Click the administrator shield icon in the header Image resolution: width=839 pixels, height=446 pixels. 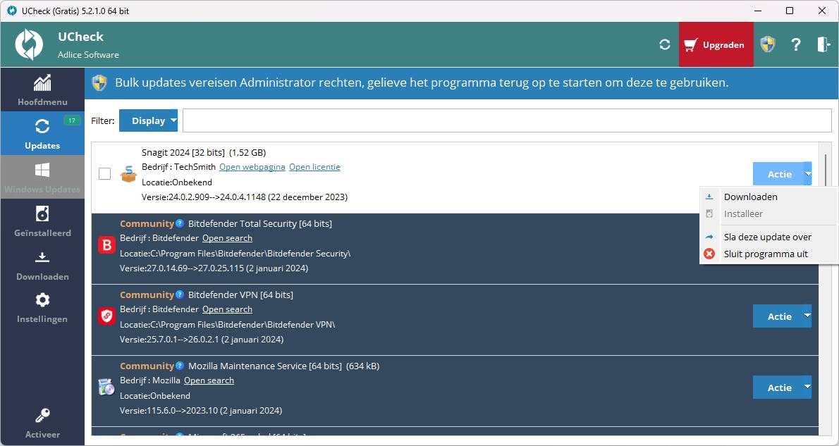pyautogui.click(x=768, y=44)
